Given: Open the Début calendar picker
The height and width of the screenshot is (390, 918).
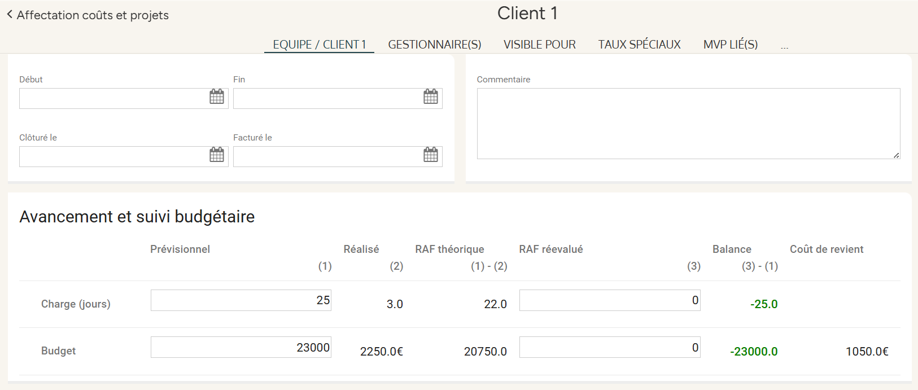Looking at the screenshot, I should click(x=217, y=97).
